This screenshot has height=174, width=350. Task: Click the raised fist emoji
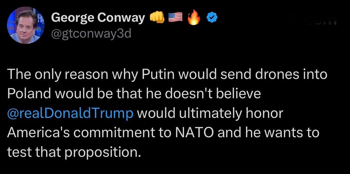coord(157,17)
